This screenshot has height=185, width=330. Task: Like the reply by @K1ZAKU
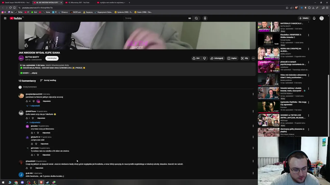(32, 155)
